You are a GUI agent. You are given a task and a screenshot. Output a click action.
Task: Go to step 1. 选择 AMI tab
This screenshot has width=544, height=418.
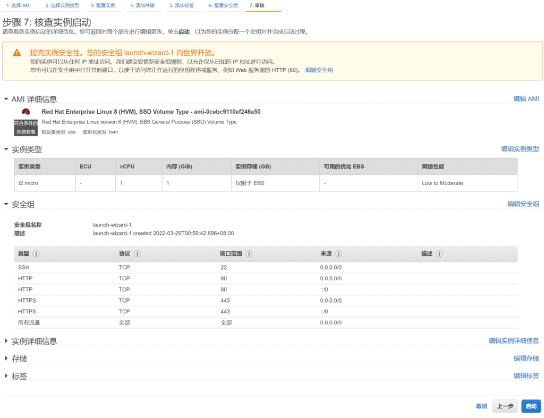tap(18, 5)
